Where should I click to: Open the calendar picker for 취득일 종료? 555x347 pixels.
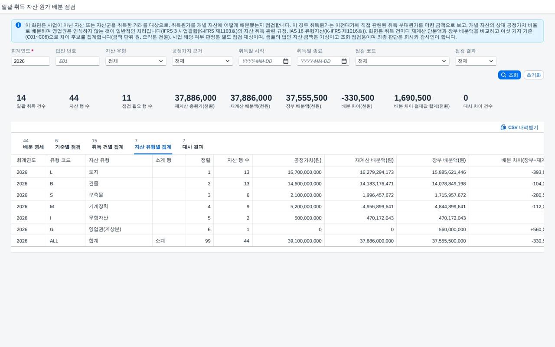click(x=344, y=61)
